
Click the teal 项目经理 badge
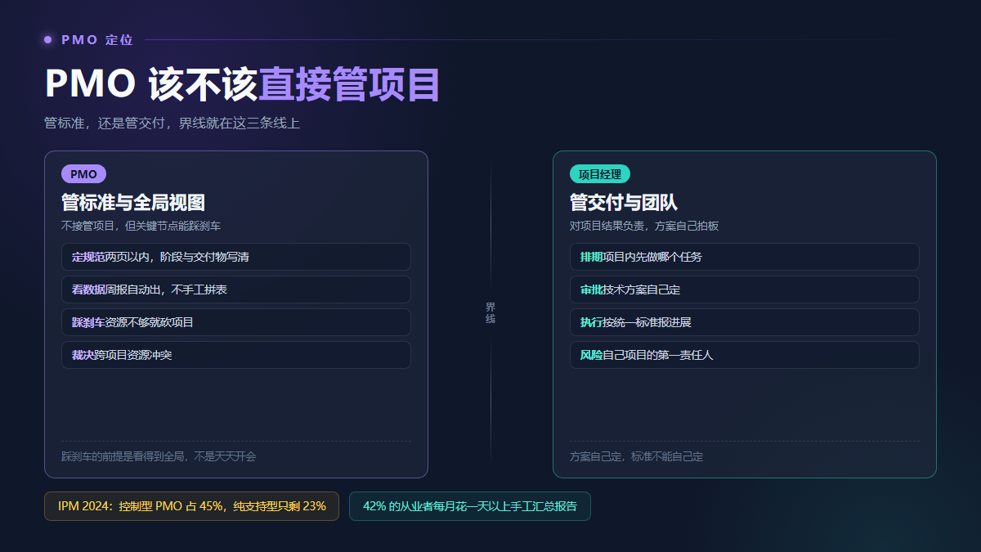pos(600,174)
